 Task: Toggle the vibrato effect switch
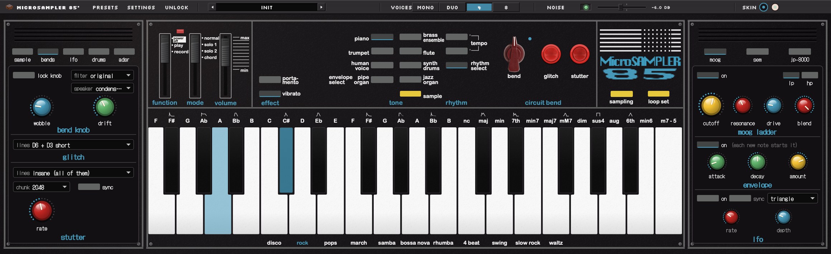point(270,94)
